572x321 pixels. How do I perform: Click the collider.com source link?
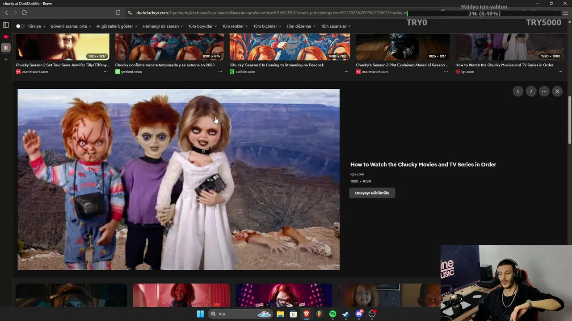pos(245,72)
